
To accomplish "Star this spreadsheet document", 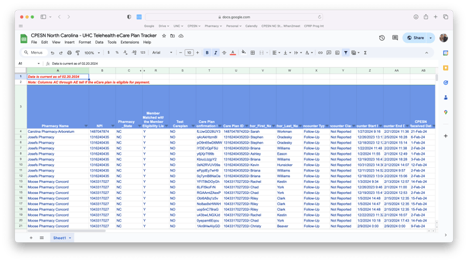I will pos(165,36).
